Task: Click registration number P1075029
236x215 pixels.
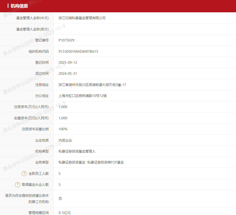Action: point(66,40)
